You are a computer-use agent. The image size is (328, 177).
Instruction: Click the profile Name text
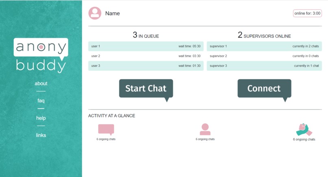point(113,13)
